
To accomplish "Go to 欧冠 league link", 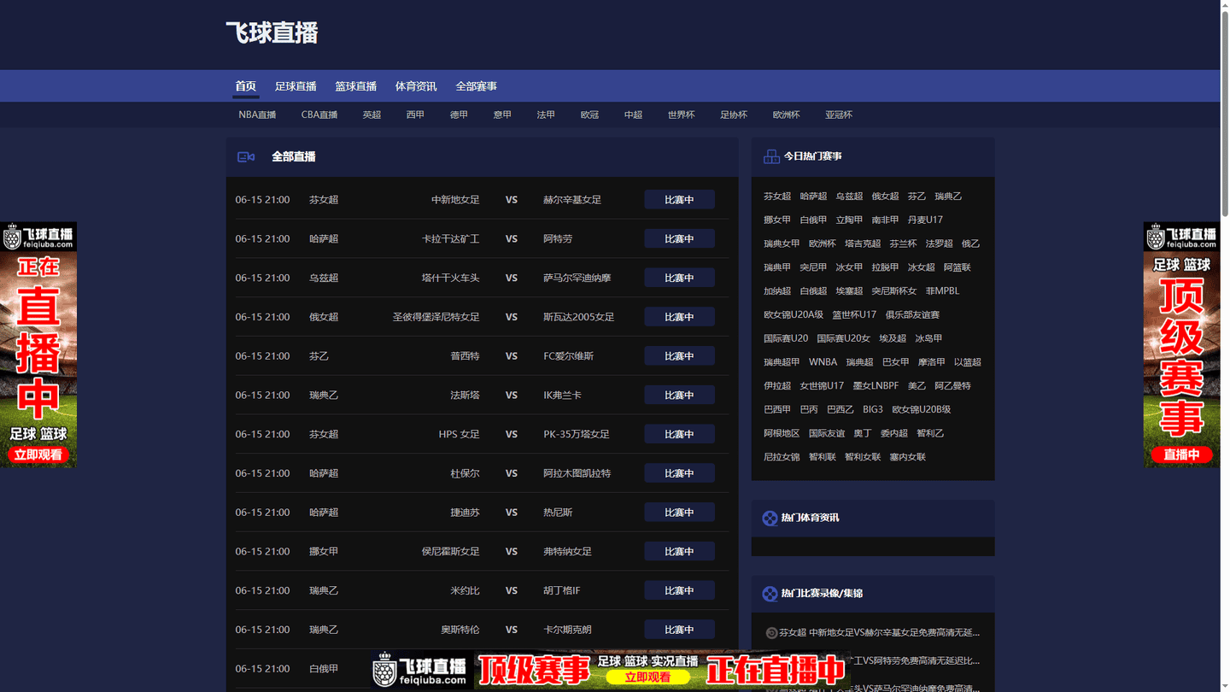I will click(589, 114).
